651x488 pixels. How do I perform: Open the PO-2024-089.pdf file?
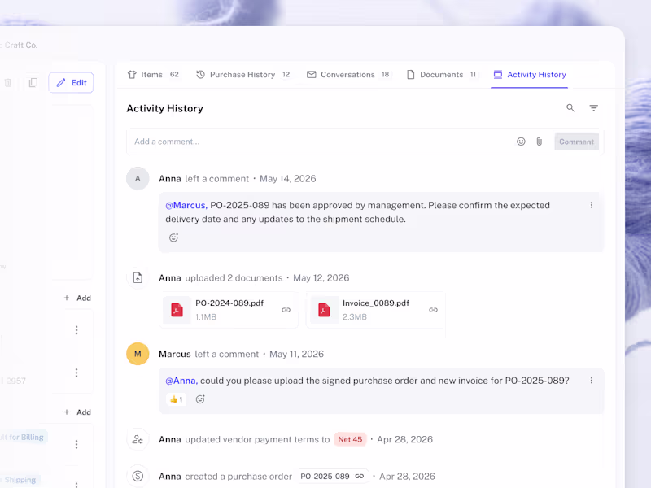click(229, 310)
